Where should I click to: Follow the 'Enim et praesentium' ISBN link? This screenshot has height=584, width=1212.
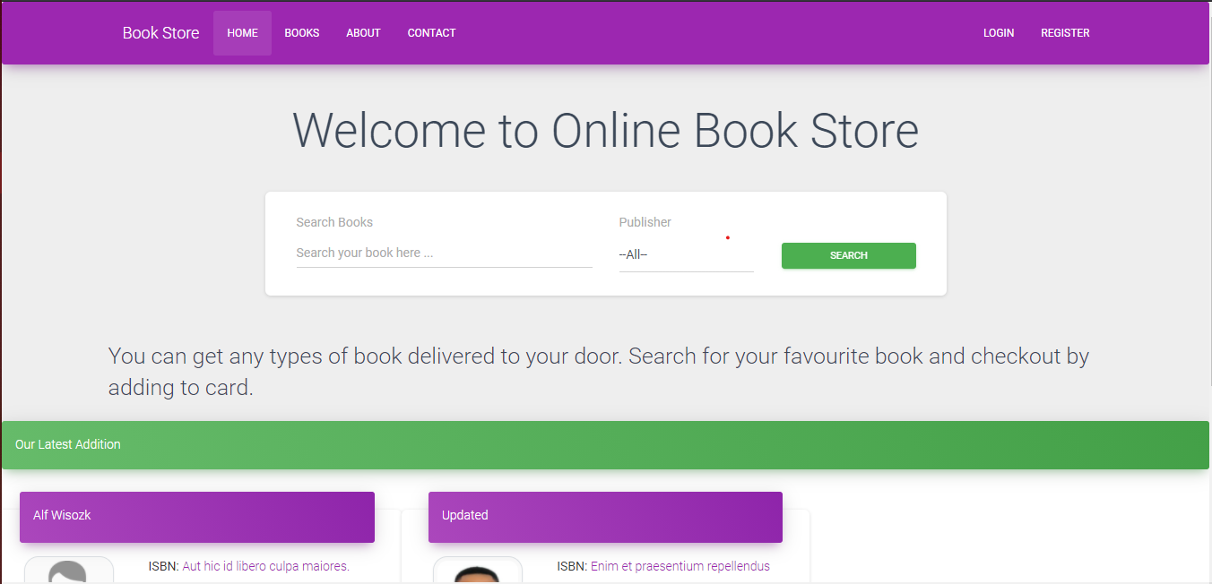point(680,566)
